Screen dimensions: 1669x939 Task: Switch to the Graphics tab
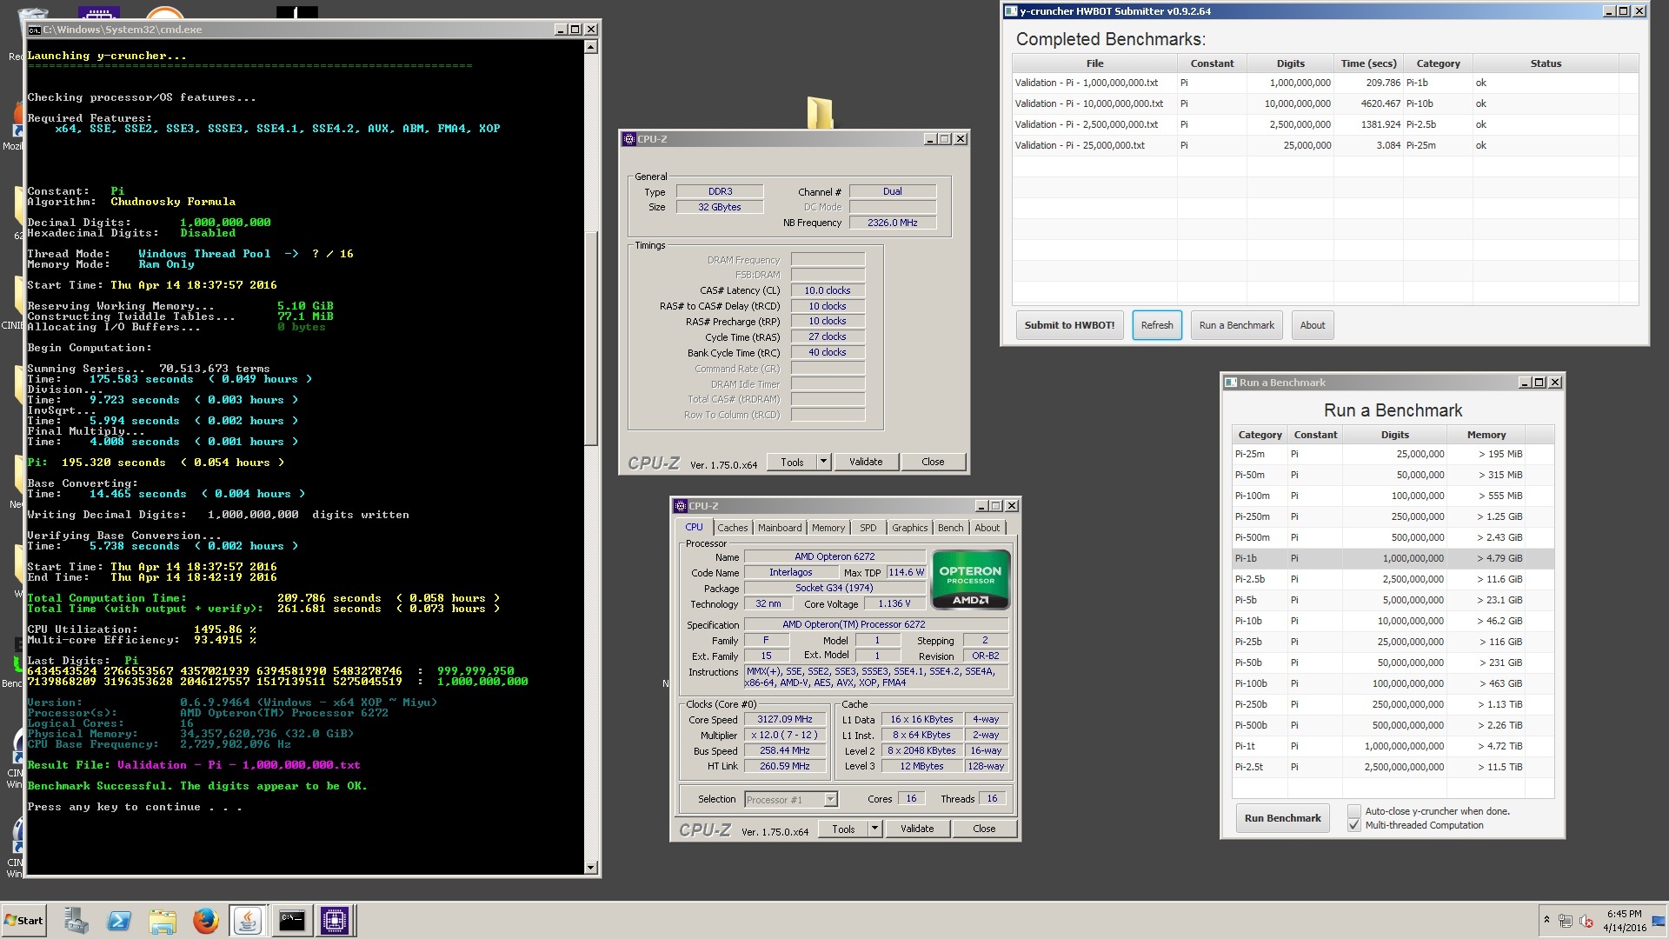coord(909,528)
